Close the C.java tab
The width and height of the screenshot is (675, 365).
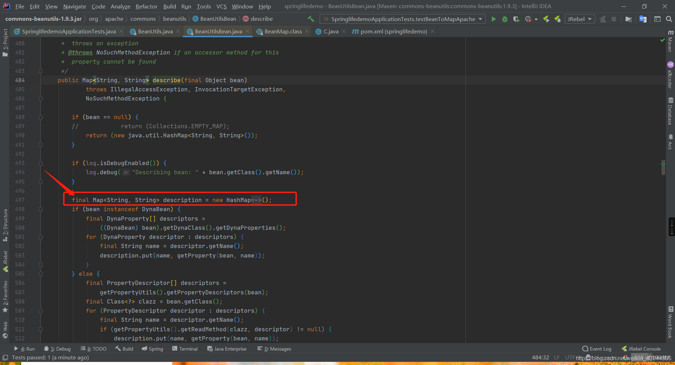(344, 32)
